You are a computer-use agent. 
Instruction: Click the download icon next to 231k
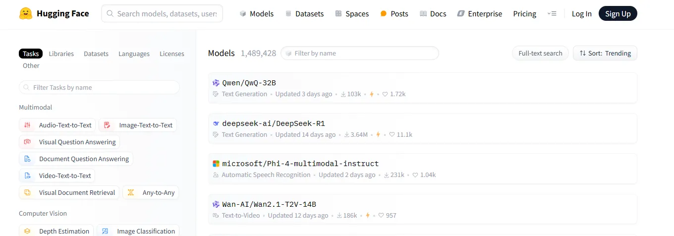[387, 175]
